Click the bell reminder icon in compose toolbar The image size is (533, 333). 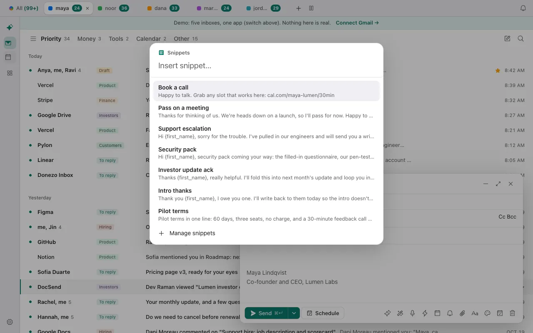(x=450, y=313)
